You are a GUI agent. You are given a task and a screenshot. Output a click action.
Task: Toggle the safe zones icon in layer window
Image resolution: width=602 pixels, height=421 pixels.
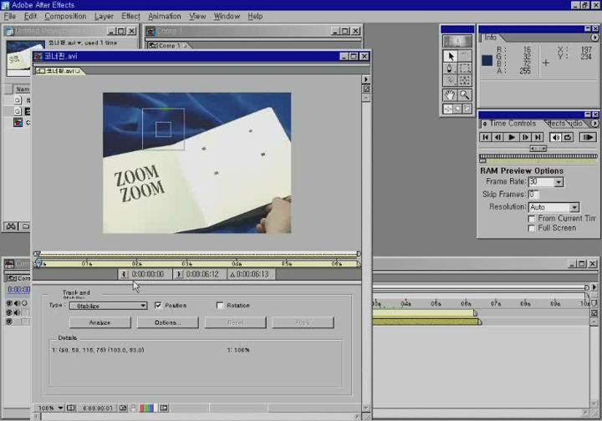click(x=71, y=408)
